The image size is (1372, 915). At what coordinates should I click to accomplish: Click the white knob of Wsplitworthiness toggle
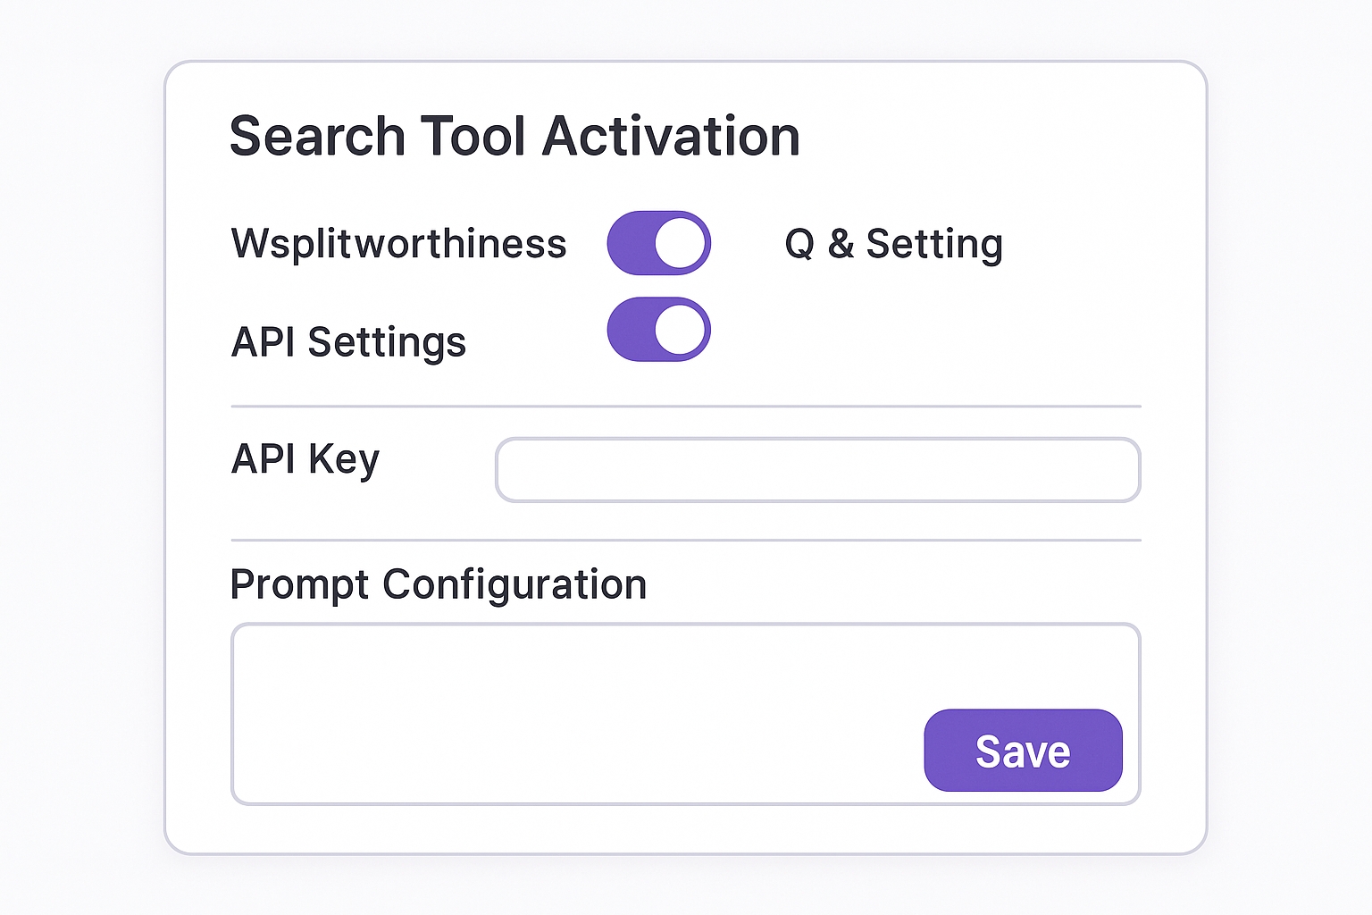[x=681, y=243]
